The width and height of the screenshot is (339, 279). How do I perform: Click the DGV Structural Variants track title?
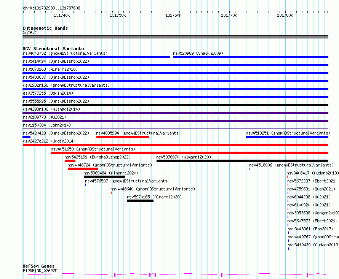53,49
